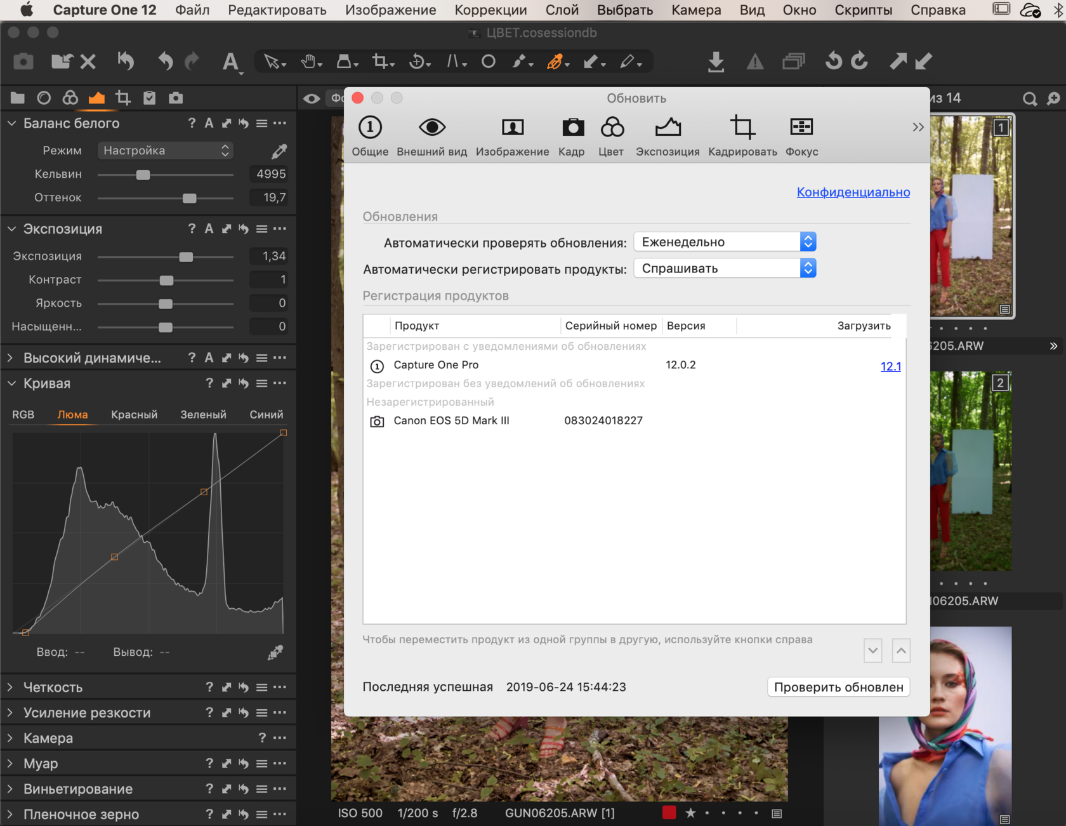The image size is (1066, 826).
Task: Adjust the Кельвин slider handle
Action: tap(143, 175)
